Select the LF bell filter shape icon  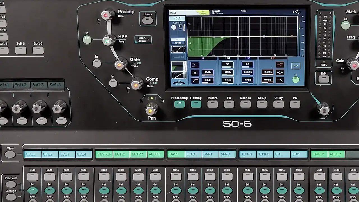coord(195,73)
